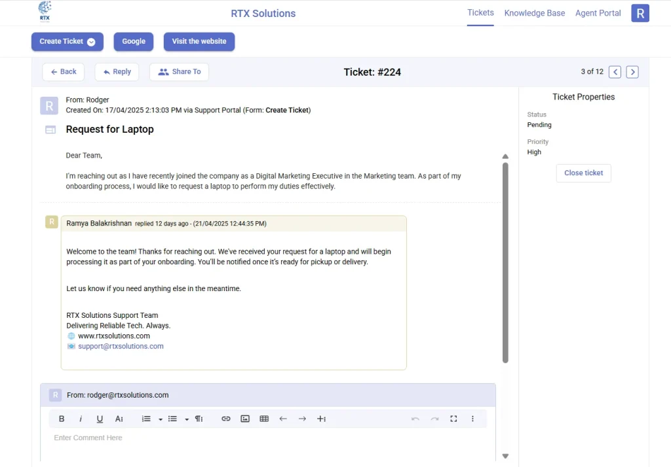
Task: Expand the ordered list style dropdown arrow
Action: [x=161, y=419]
